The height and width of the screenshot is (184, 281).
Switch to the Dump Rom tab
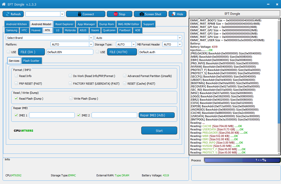[x=106, y=24]
